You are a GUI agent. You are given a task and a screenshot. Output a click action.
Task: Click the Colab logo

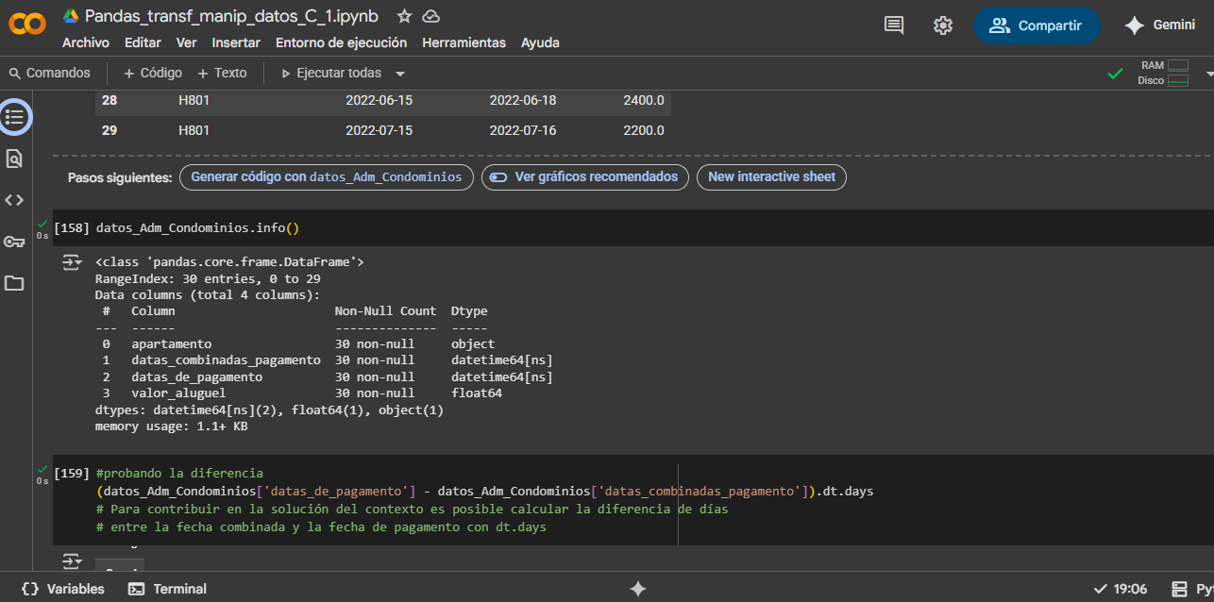(26, 25)
